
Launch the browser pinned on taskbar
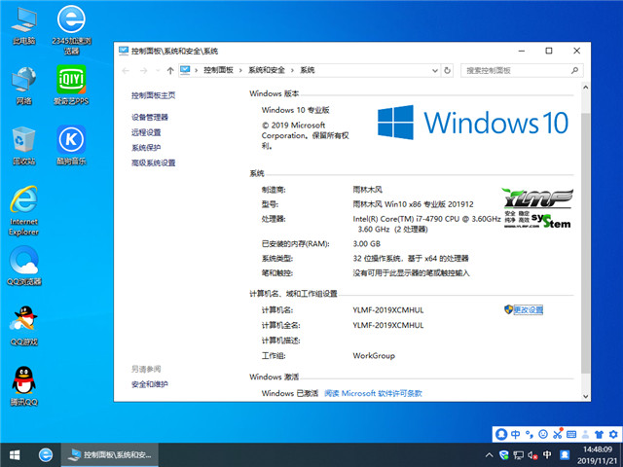46,455
